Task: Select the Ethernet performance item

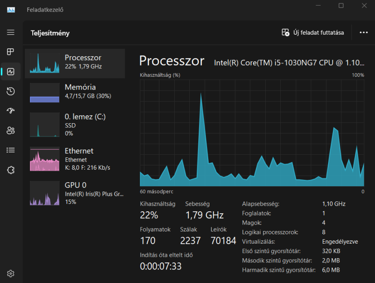Action: [x=75, y=159]
